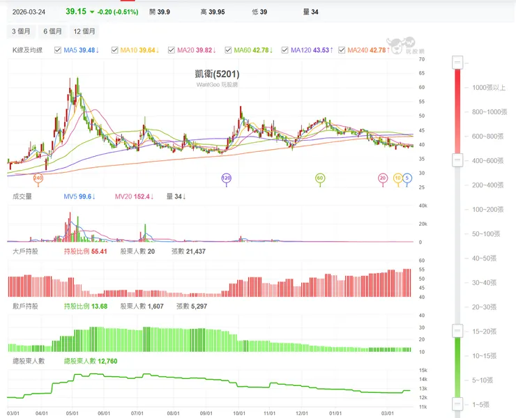Click 散戶持股 持股比例 13.68 value
Image resolution: width=516 pixels, height=418 pixels.
point(86,306)
